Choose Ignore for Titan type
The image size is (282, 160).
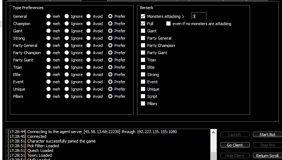[x=67, y=67]
